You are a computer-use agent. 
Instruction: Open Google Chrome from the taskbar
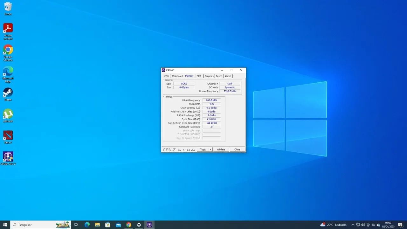click(x=128, y=225)
